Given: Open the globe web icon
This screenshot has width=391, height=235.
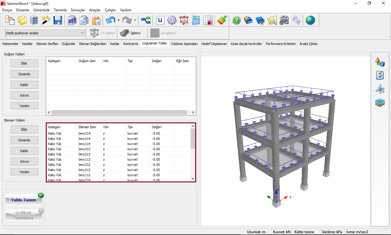Looking at the screenshot, I should coord(310,21).
